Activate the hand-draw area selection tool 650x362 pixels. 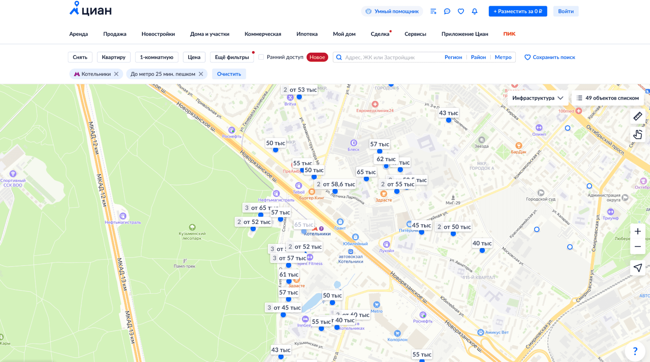tap(637, 134)
